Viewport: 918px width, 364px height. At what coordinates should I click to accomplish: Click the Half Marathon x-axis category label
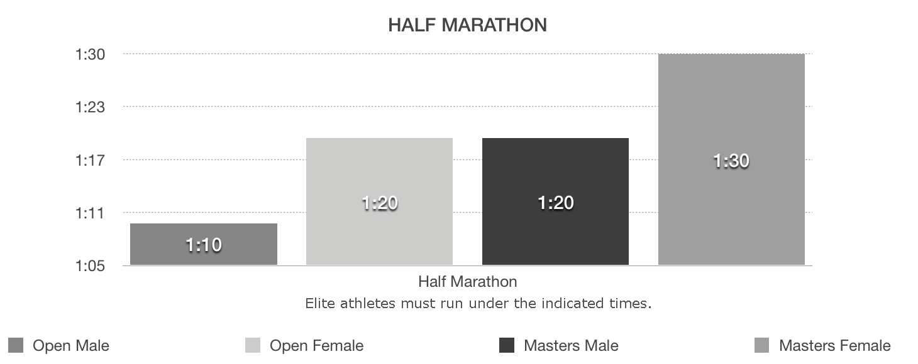pos(467,281)
